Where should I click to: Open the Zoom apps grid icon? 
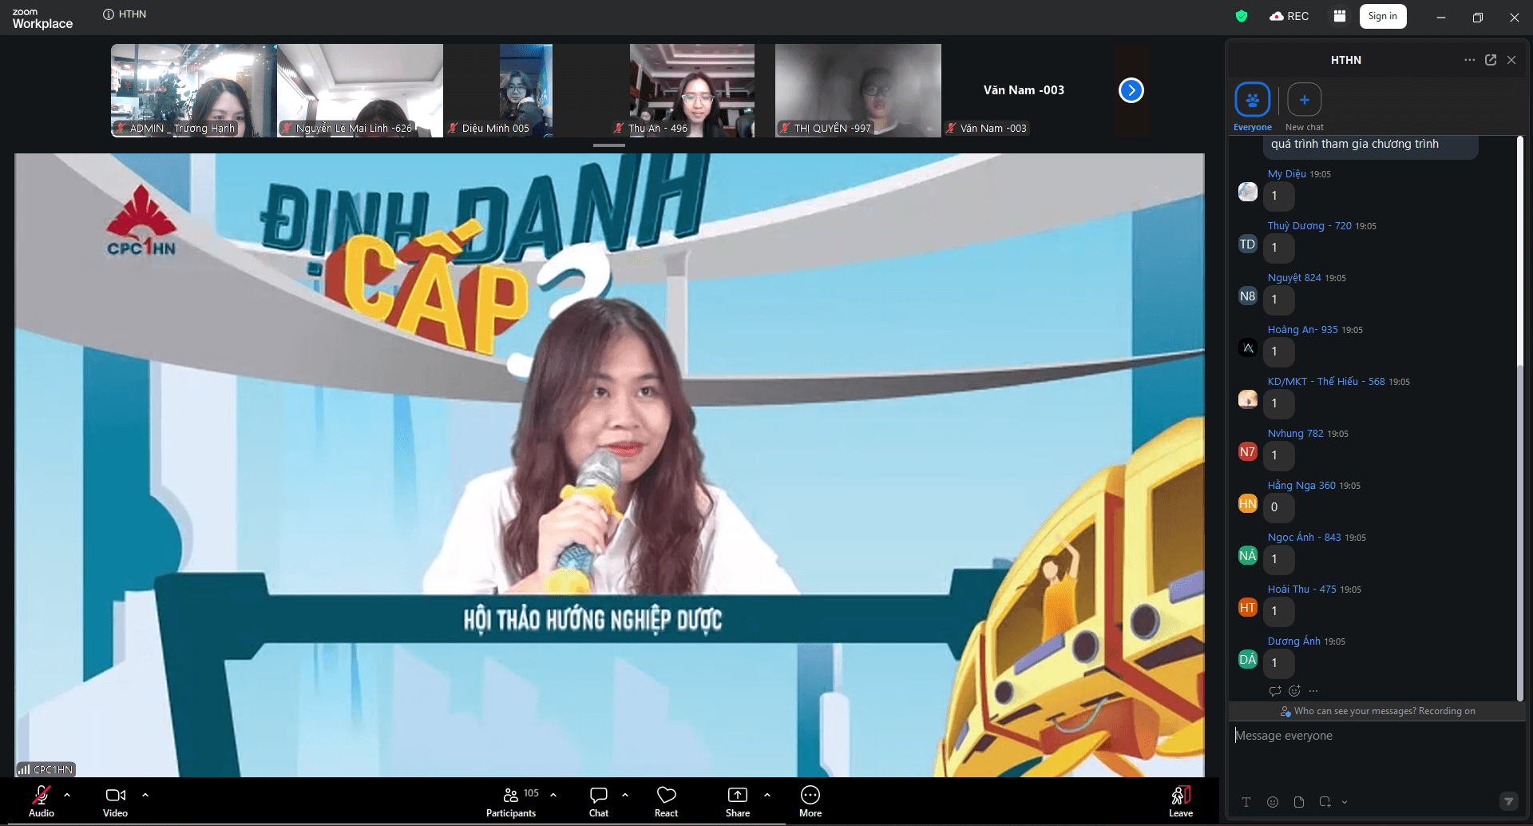[1340, 16]
